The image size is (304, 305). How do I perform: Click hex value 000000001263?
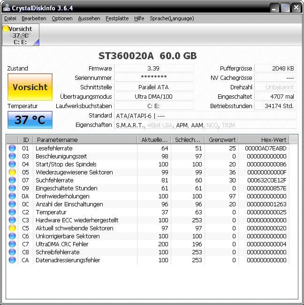coord(267,204)
